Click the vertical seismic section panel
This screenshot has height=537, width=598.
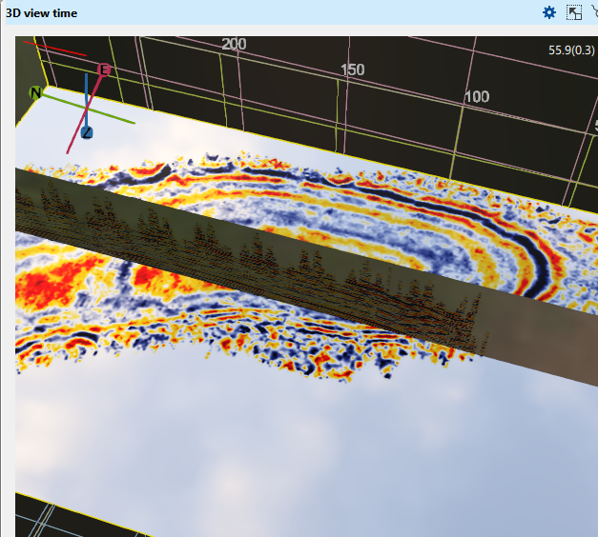pyautogui.click(x=305, y=278)
